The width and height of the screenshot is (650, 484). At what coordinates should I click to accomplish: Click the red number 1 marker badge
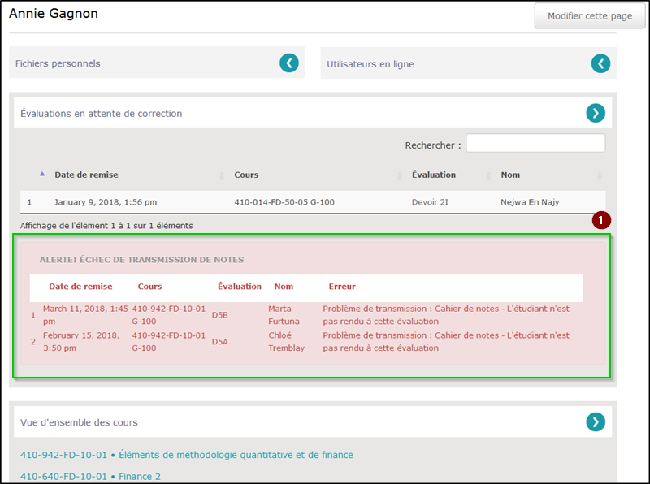click(600, 220)
